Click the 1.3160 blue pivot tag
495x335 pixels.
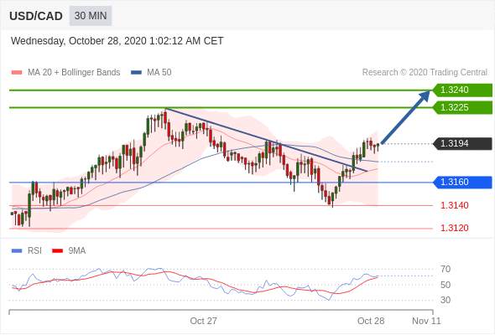coord(462,182)
